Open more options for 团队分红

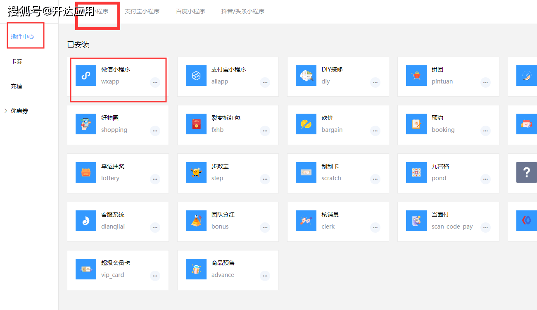(x=265, y=227)
